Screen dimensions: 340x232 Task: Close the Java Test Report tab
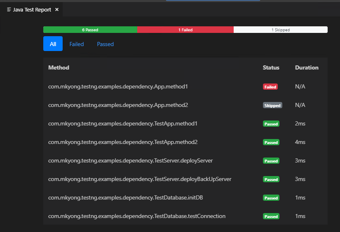click(57, 9)
